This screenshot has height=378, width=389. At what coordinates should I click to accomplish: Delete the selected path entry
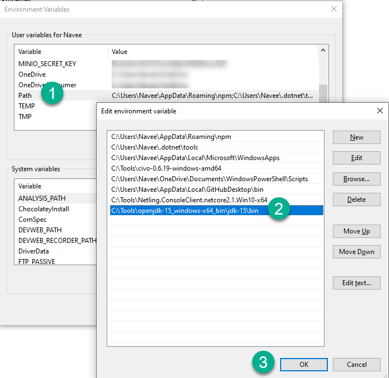(357, 200)
